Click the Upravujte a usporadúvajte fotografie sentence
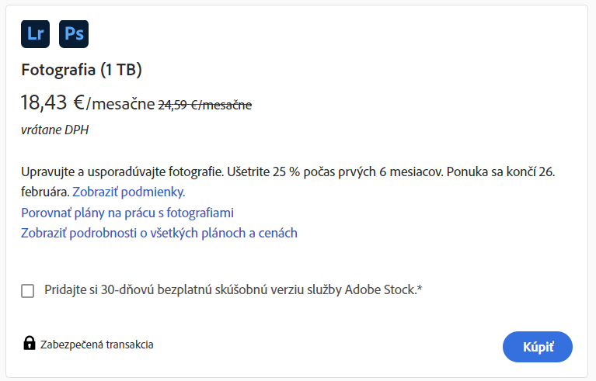The width and height of the screenshot is (596, 381). coord(123,171)
